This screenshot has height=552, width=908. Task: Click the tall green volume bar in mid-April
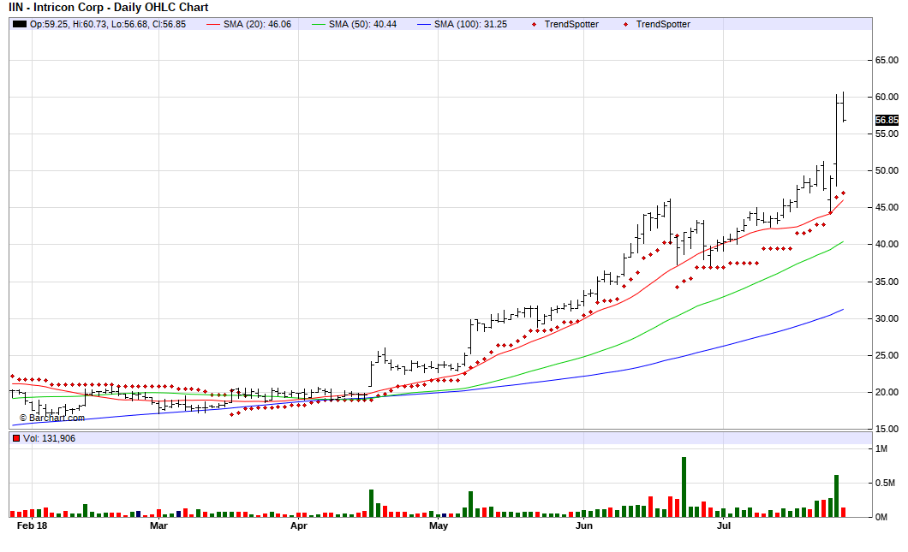click(x=371, y=503)
